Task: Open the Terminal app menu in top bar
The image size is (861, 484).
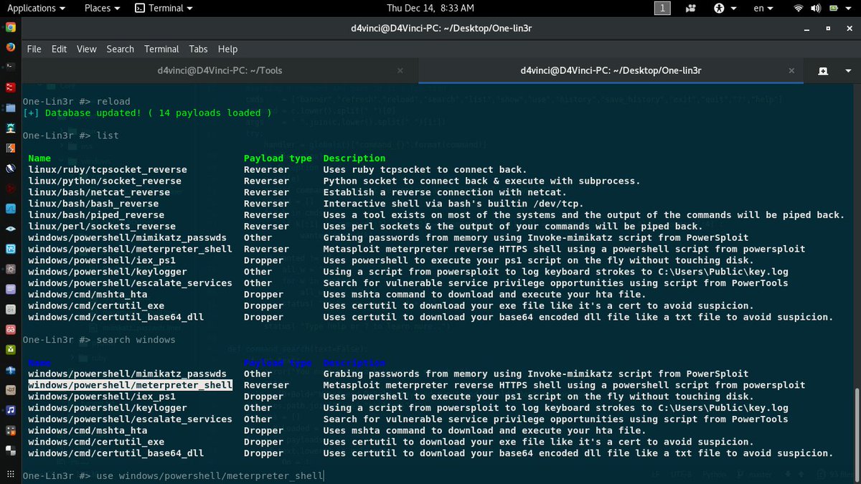Action: click(x=164, y=8)
